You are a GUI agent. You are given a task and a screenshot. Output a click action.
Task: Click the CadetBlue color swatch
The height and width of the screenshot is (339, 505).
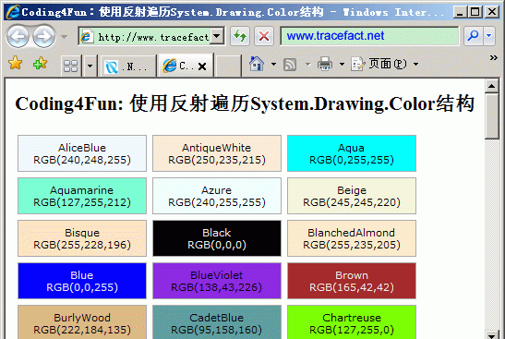217,322
